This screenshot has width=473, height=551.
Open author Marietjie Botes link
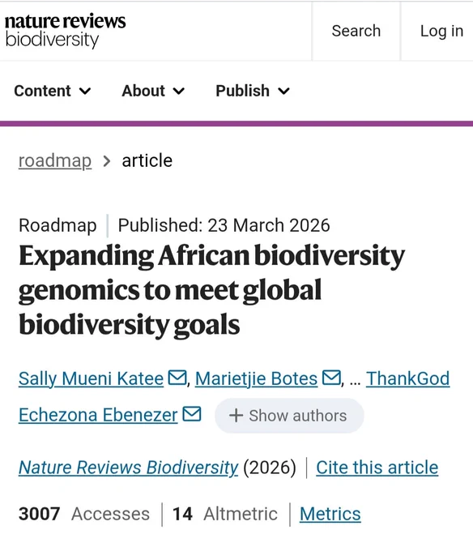point(256,379)
